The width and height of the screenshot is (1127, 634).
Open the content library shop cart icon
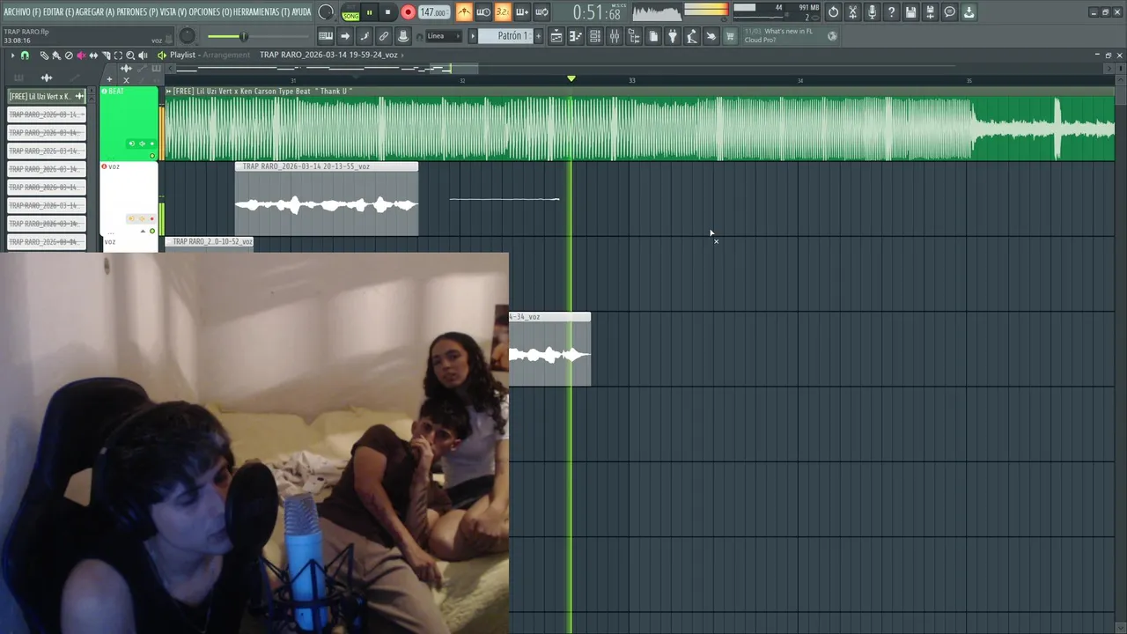730,36
